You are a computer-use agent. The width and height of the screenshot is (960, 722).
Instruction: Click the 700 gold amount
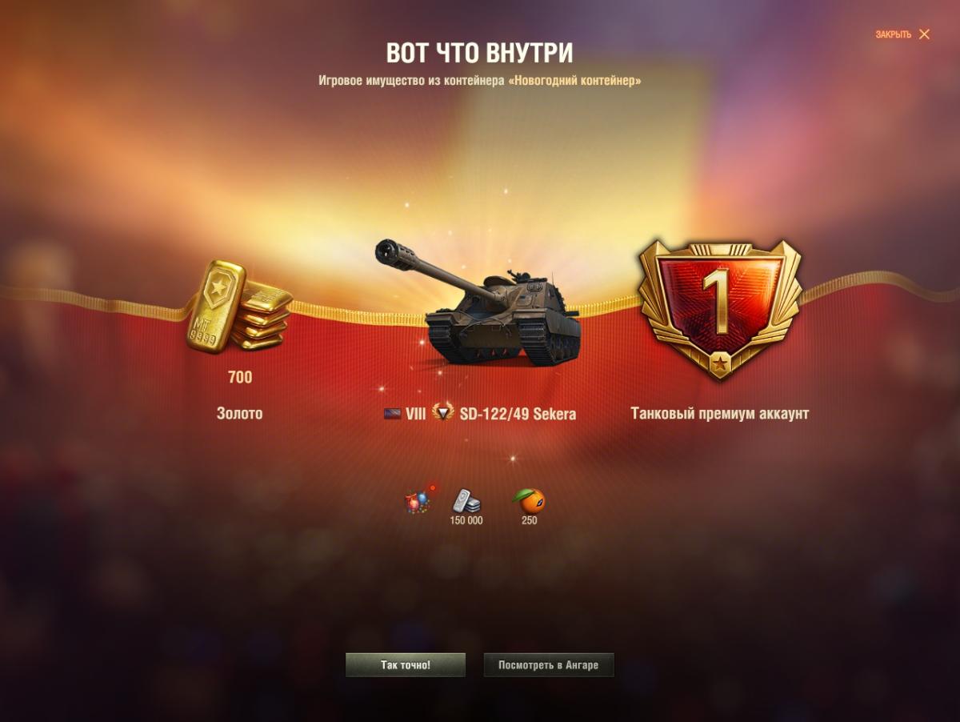point(240,378)
